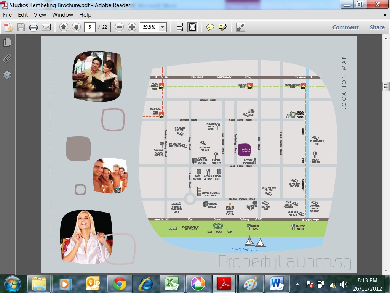Click the PARKWAY PARADE map label
This screenshot has width=390, height=293.
[x=212, y=205]
